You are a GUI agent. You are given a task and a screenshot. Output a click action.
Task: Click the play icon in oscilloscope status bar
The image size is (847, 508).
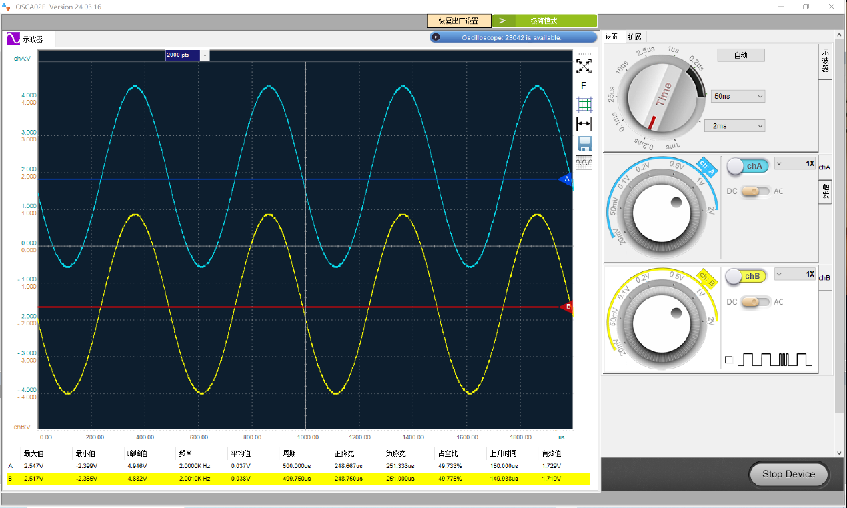pos(436,37)
